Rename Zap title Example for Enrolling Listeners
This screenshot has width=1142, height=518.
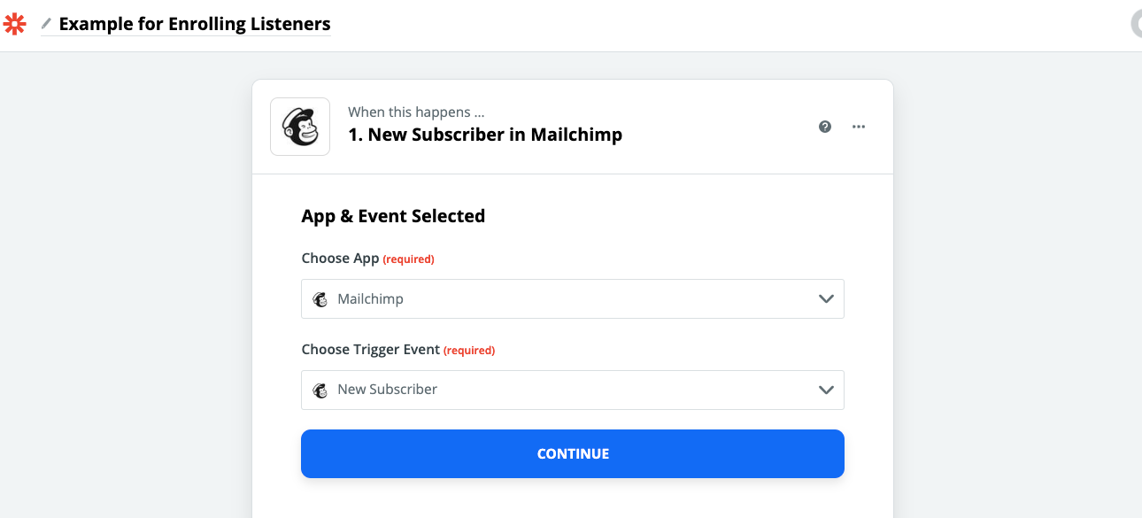pyautogui.click(x=195, y=24)
